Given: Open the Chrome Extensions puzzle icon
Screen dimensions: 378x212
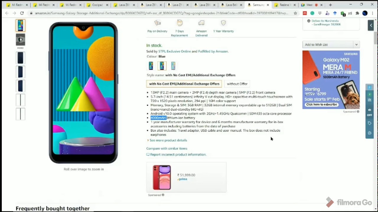Looking at the screenshot, I should [357, 13].
